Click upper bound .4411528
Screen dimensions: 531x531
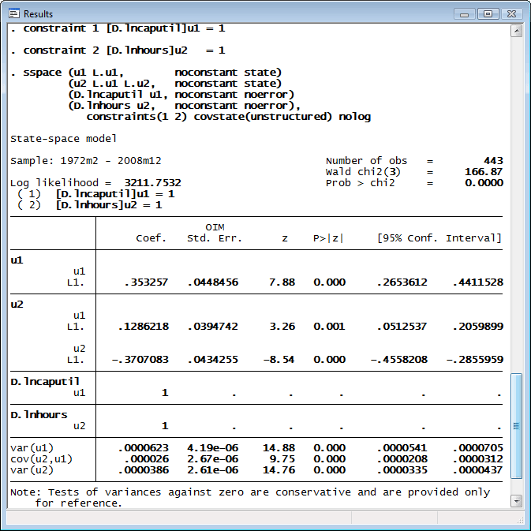[478, 282]
